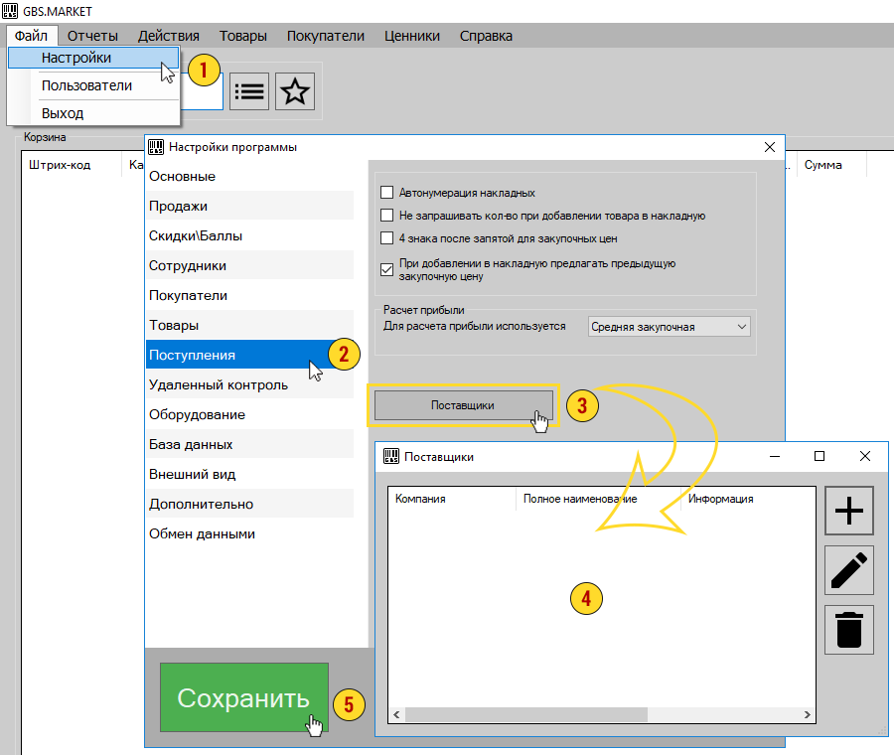Maximize the Поставщики window
894x755 pixels.
click(819, 456)
